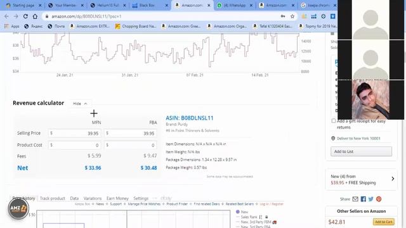
Task: Click the address bar URL
Action: coord(86,16)
